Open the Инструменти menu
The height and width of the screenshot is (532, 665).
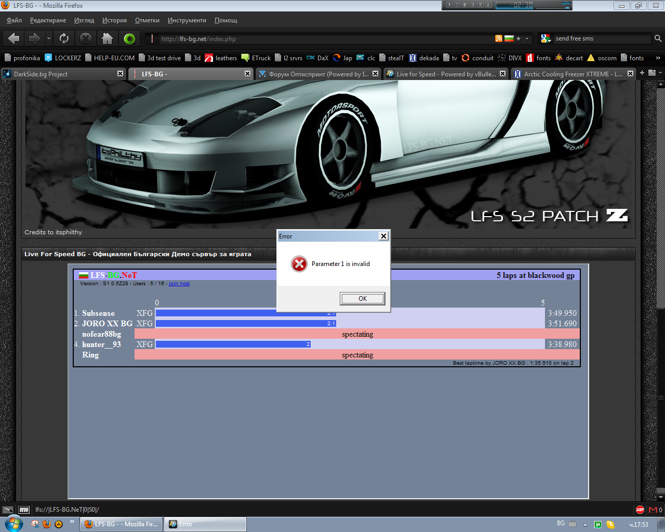click(x=187, y=20)
